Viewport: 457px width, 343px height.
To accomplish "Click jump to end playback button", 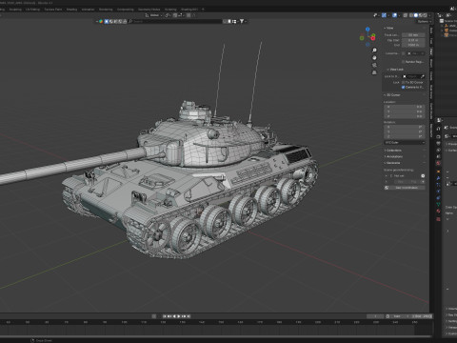I will coord(188,316).
